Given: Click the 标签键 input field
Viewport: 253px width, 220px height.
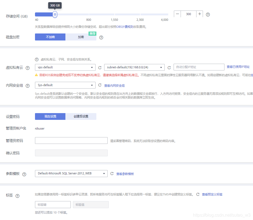Looking at the screenshot, I should tap(53, 205).
